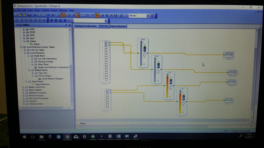Click the Save icon in the toolbar
The width and height of the screenshot is (264, 148).
pyautogui.click(x=30, y=15)
